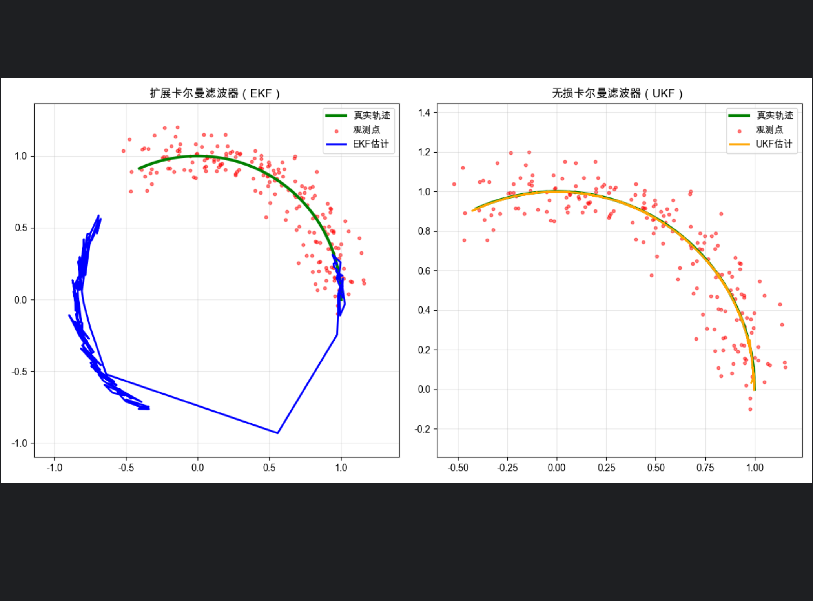Click the red 观测点 legend marker in EKF plot
The image size is (813, 601).
[x=336, y=131]
